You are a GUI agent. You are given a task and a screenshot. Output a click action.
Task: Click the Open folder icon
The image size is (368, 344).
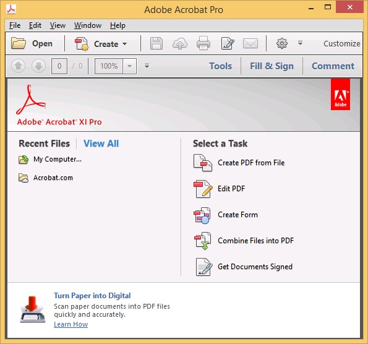[x=19, y=43]
